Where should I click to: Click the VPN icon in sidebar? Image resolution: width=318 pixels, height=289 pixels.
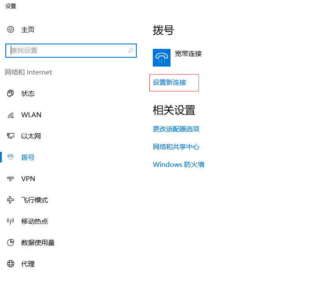11,179
